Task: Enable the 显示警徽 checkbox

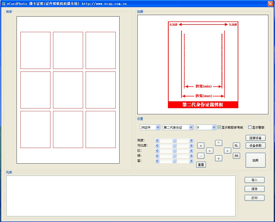Action: point(250,127)
